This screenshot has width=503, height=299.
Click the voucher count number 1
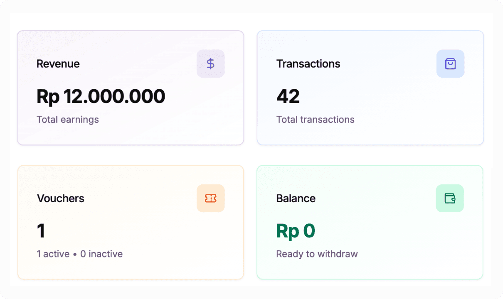(41, 231)
